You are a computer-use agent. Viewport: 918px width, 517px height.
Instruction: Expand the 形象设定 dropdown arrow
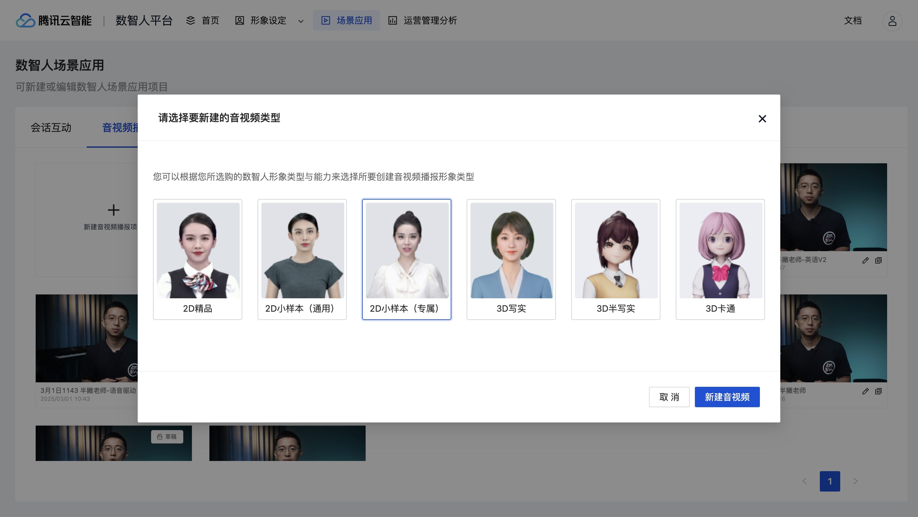click(x=301, y=21)
